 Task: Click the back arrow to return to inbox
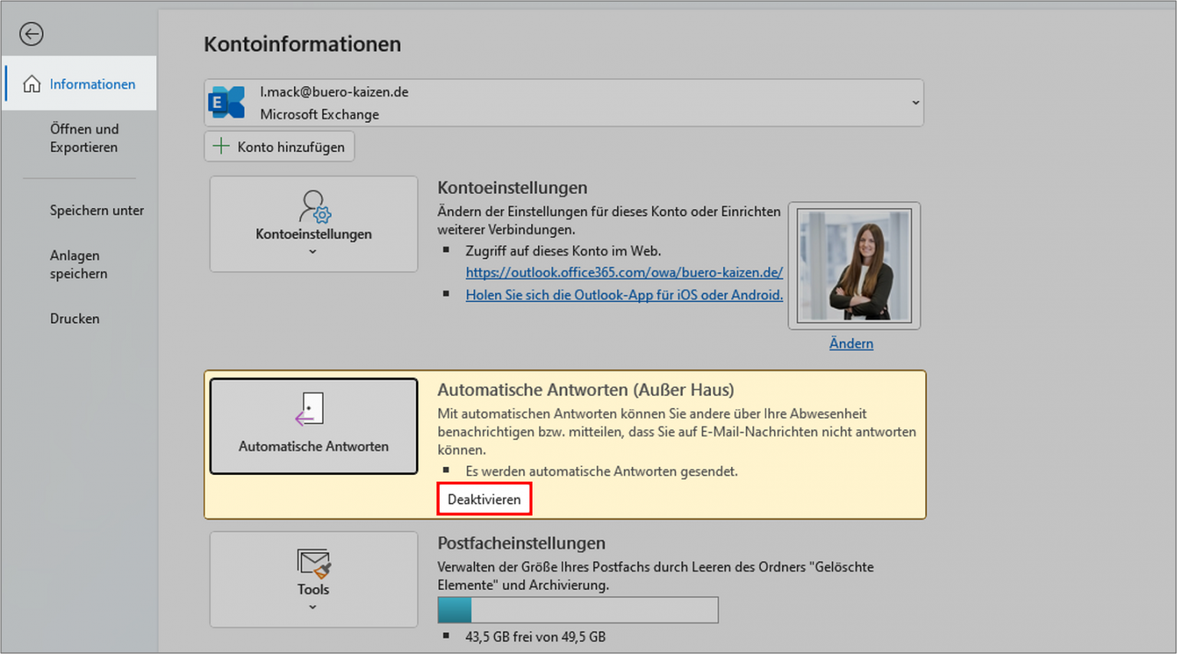[31, 34]
